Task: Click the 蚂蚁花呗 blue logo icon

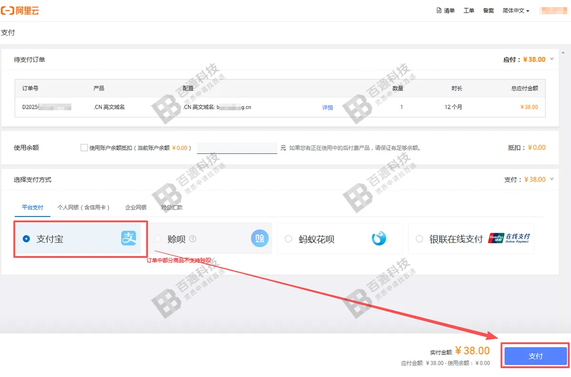Action: (379, 238)
